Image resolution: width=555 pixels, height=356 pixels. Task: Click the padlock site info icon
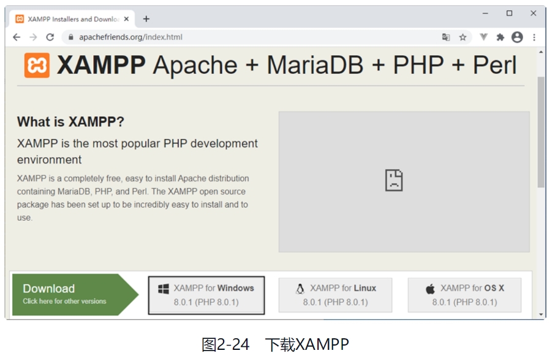(x=71, y=37)
